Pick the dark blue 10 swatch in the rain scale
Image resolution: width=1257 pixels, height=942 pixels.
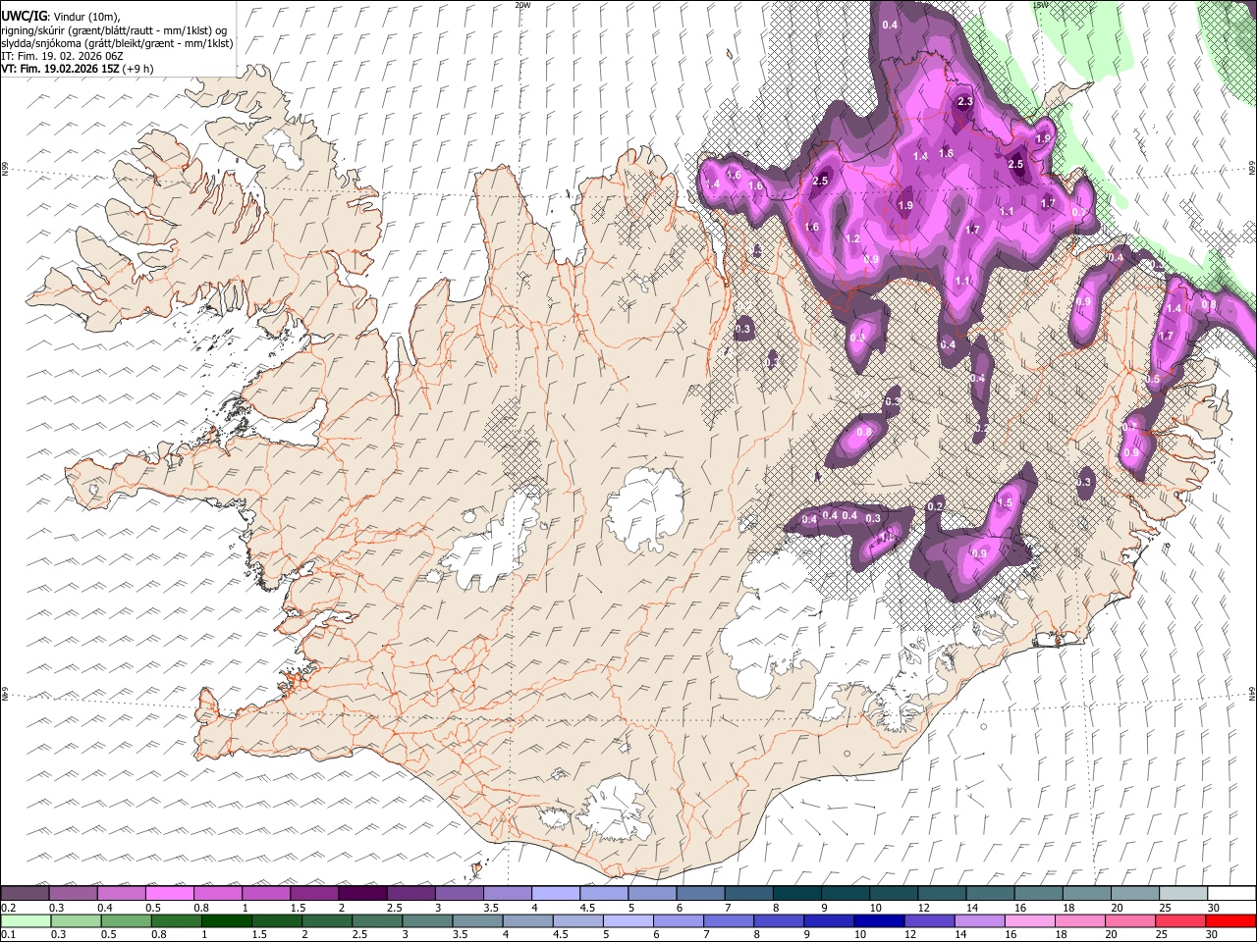[x=878, y=920]
